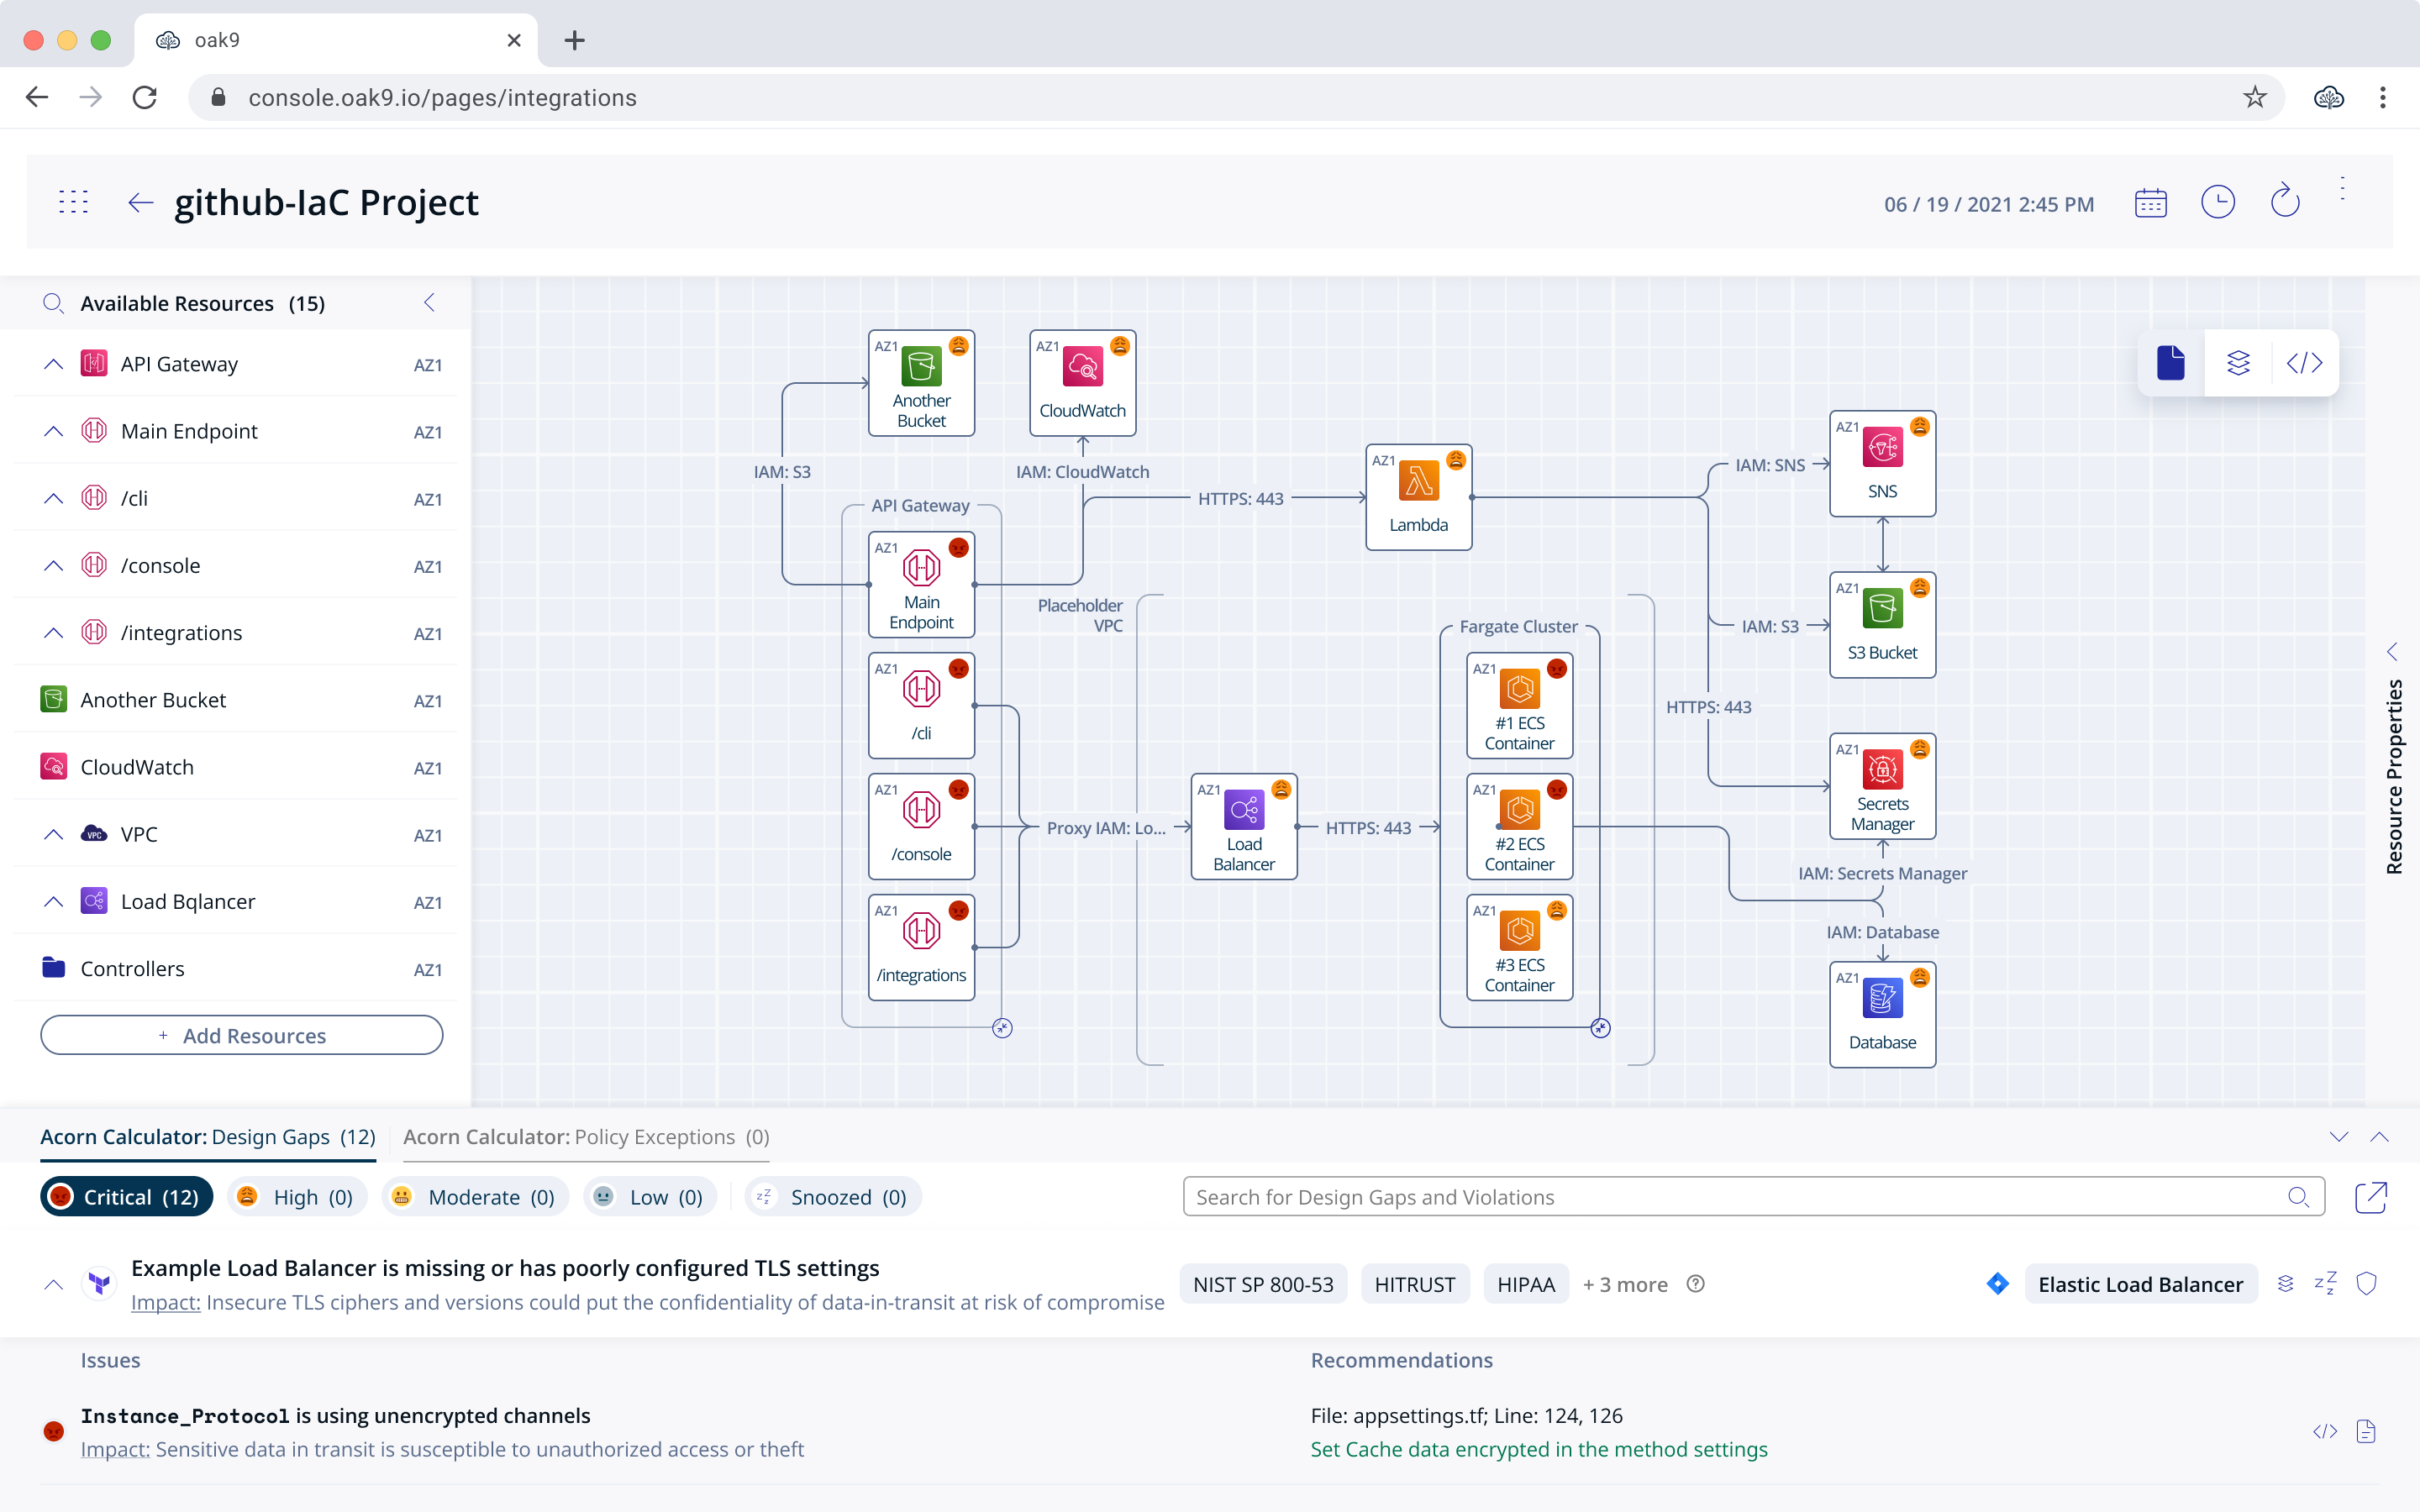Collapse the API Gateway resource item

(54, 364)
